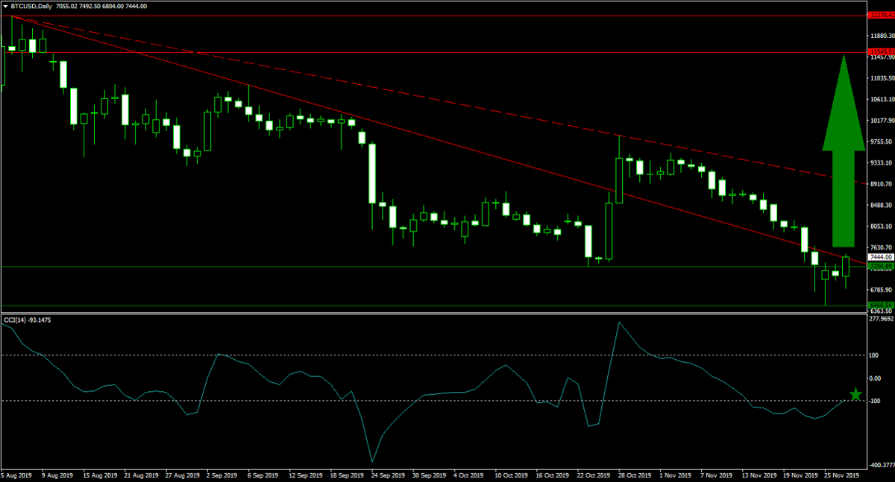This screenshot has height=482, width=895.
Task: Select the tall green candle near 28 Oct
Action: tap(619, 180)
